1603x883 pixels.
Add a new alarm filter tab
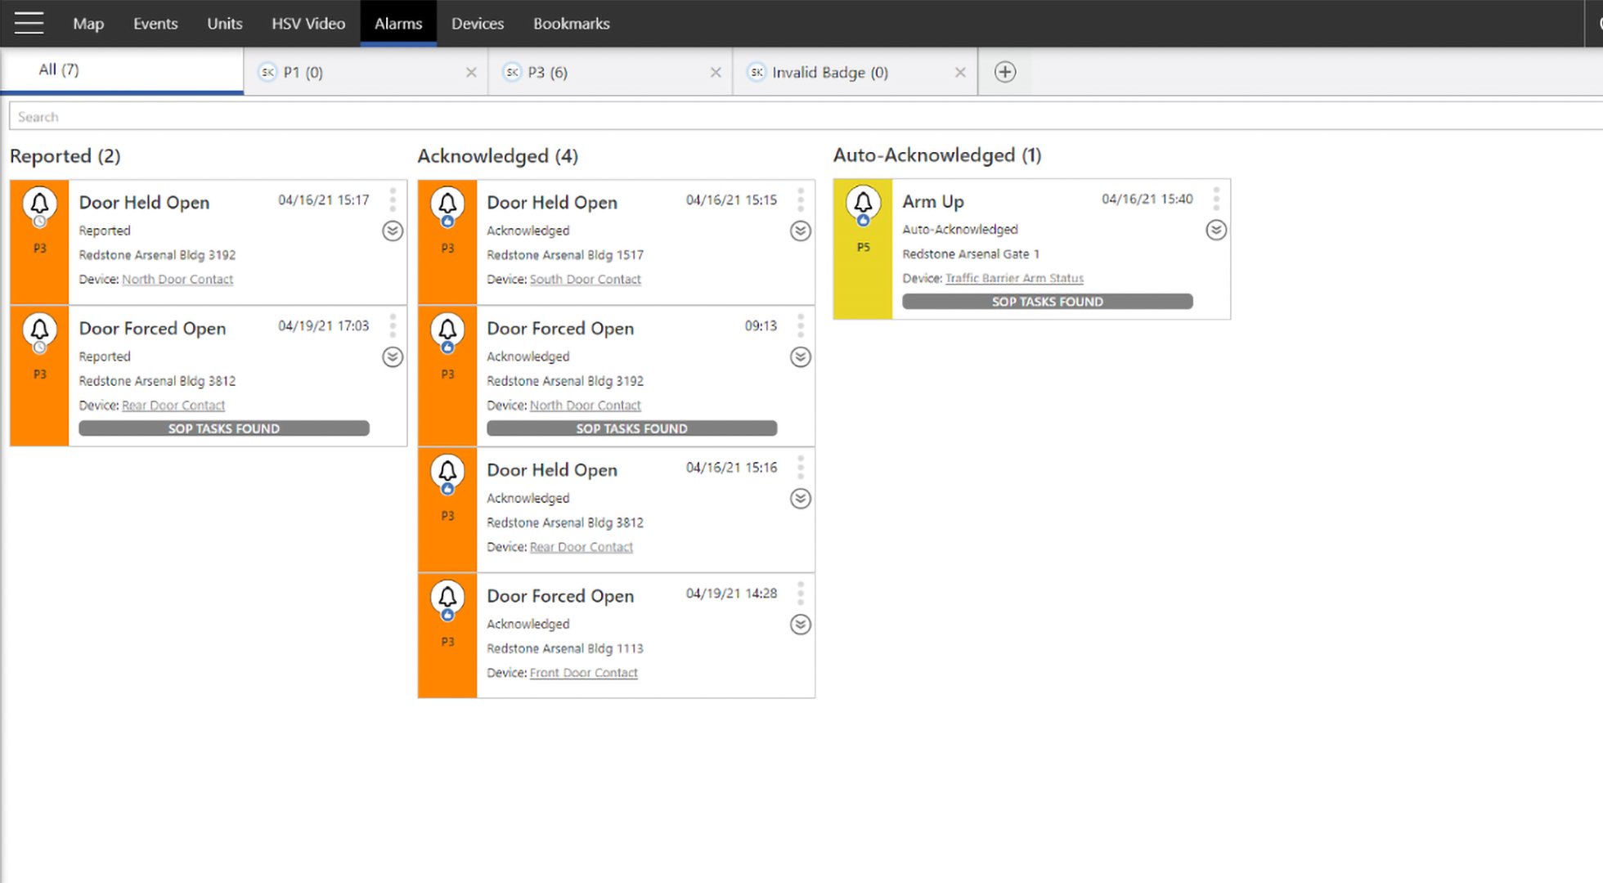point(1005,72)
